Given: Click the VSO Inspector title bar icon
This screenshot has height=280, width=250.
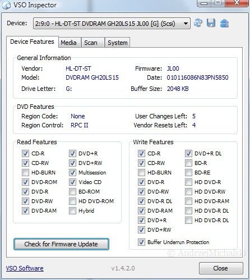Looking at the screenshot, I should (6, 5).
